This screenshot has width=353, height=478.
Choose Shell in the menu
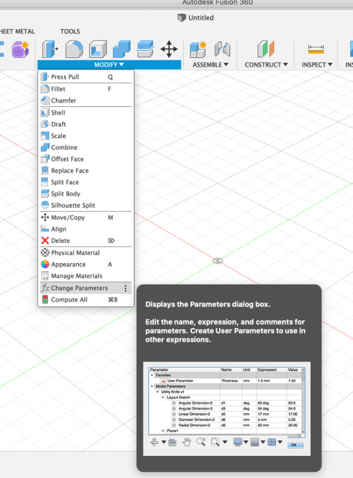[x=86, y=113]
